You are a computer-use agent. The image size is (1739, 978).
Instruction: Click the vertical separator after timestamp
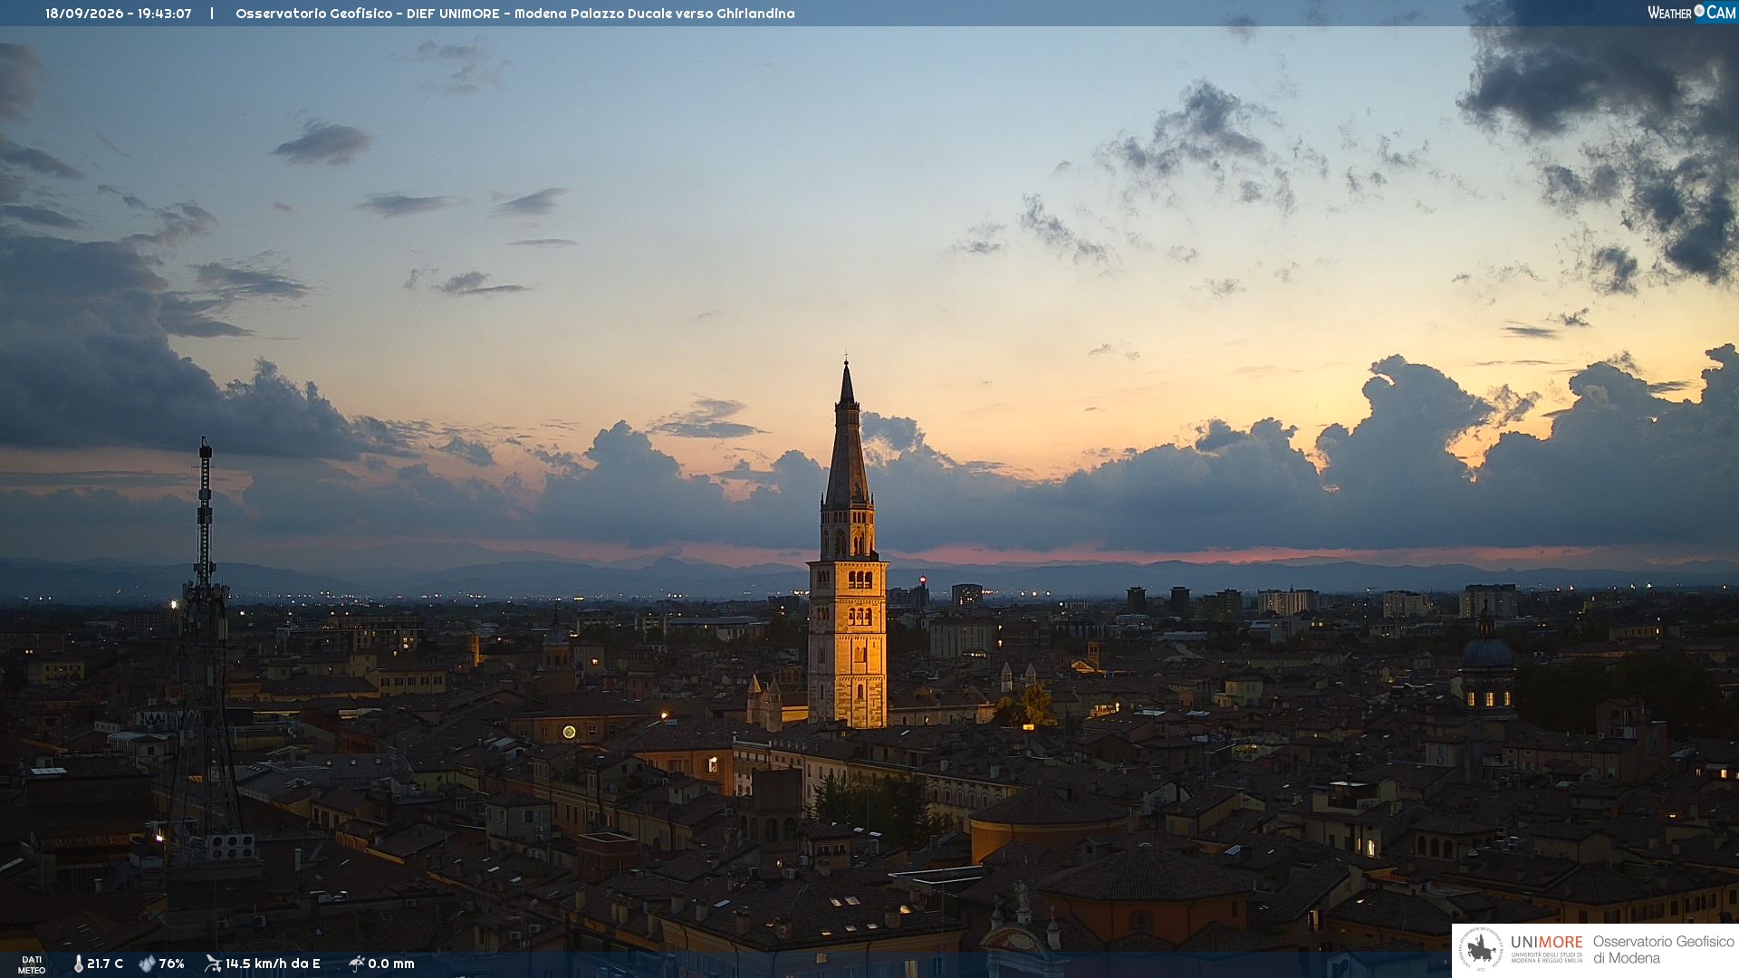[212, 14]
